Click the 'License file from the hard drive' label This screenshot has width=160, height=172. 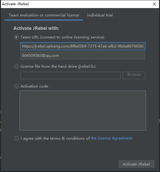58,66
